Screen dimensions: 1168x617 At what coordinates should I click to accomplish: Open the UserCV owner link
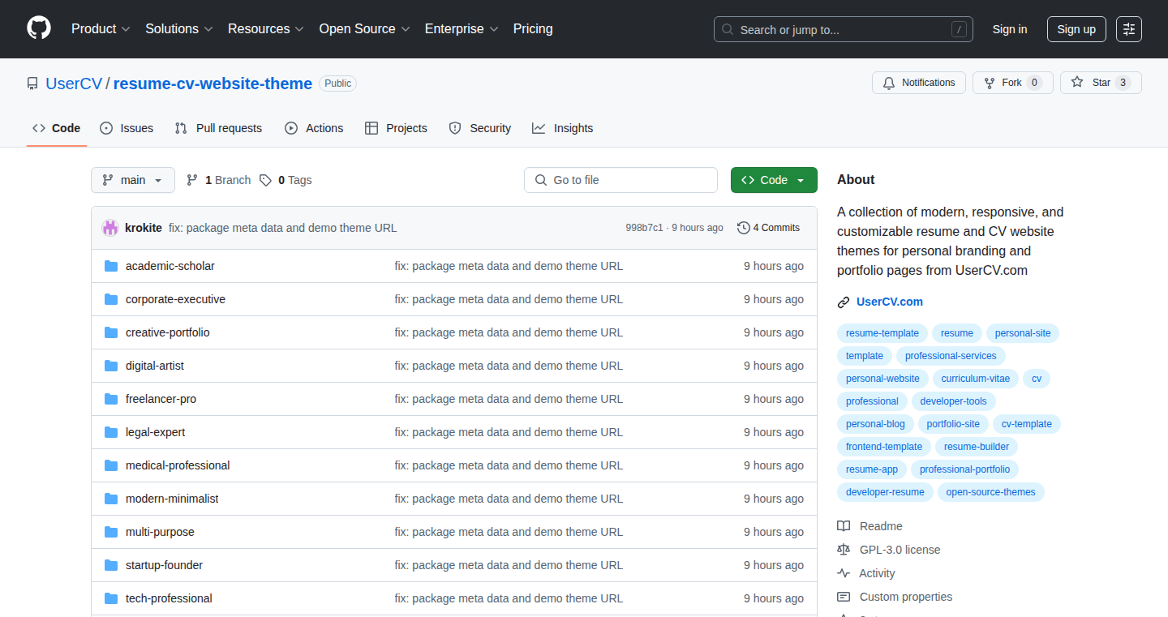pos(74,84)
